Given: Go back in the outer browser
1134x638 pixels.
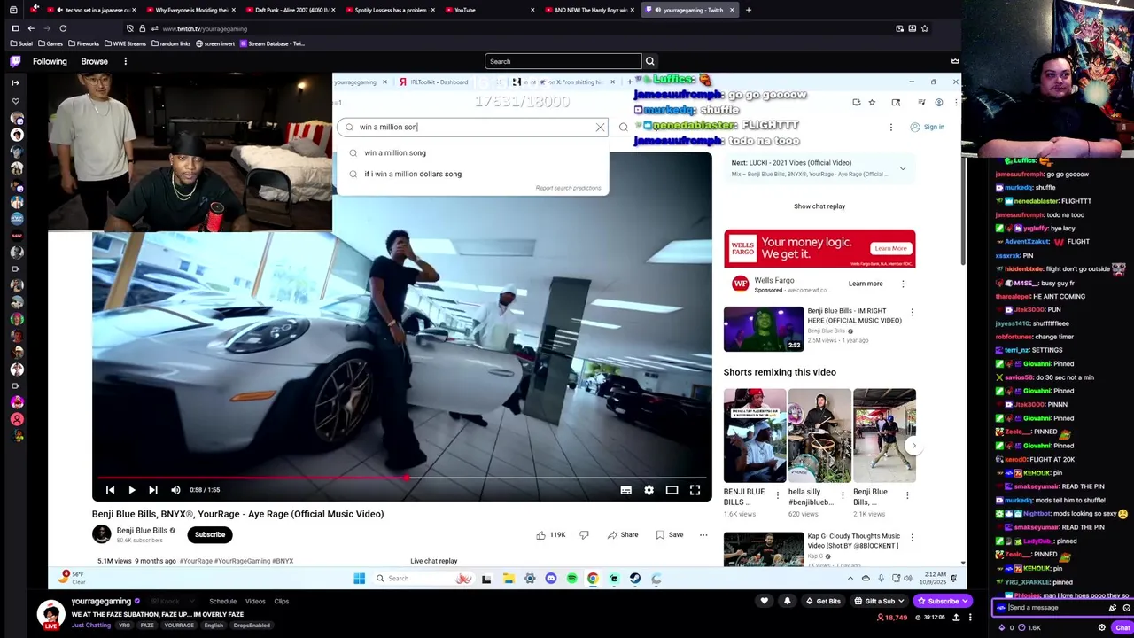Looking at the screenshot, I should pyautogui.click(x=31, y=28).
